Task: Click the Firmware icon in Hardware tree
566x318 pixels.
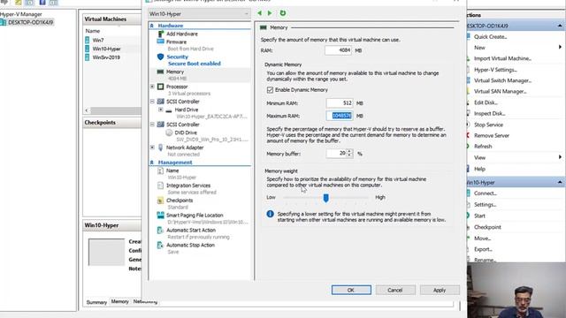Action: click(161, 42)
